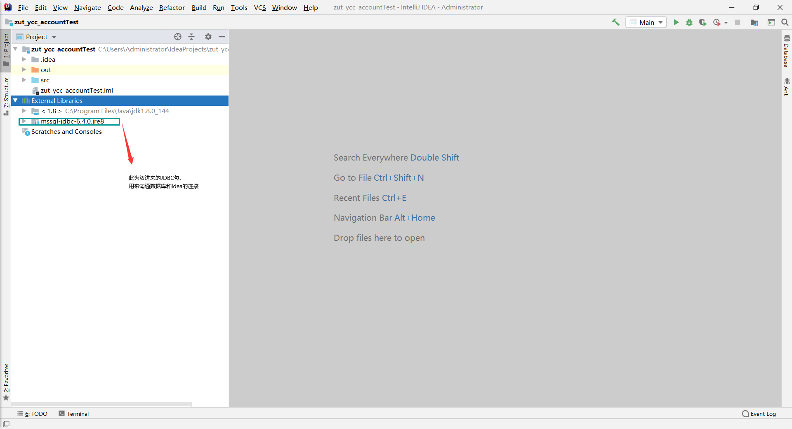
Task: Open the Z: Structure side tab
Action: (6, 96)
